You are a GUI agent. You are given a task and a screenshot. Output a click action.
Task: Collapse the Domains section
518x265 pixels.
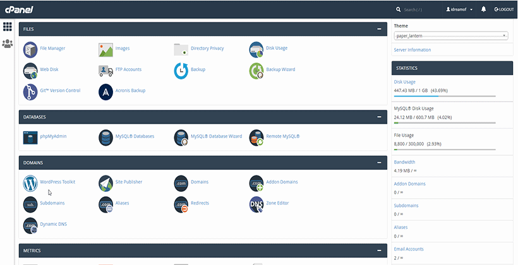click(379, 163)
